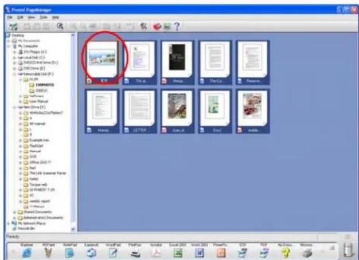Open the Explorer icon in the application bar
The image size is (359, 260).
[26, 253]
